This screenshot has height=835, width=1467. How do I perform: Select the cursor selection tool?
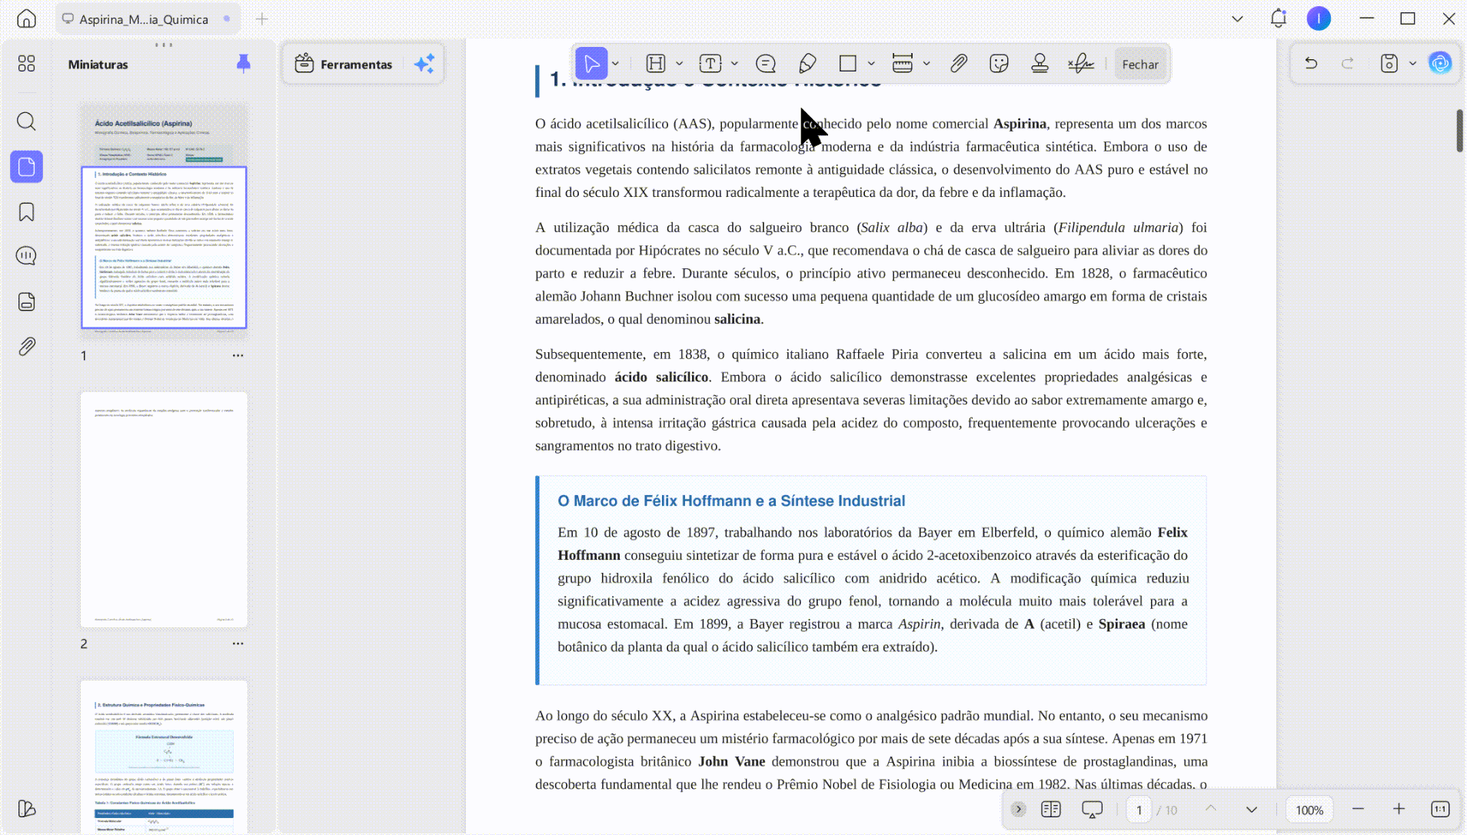point(591,64)
